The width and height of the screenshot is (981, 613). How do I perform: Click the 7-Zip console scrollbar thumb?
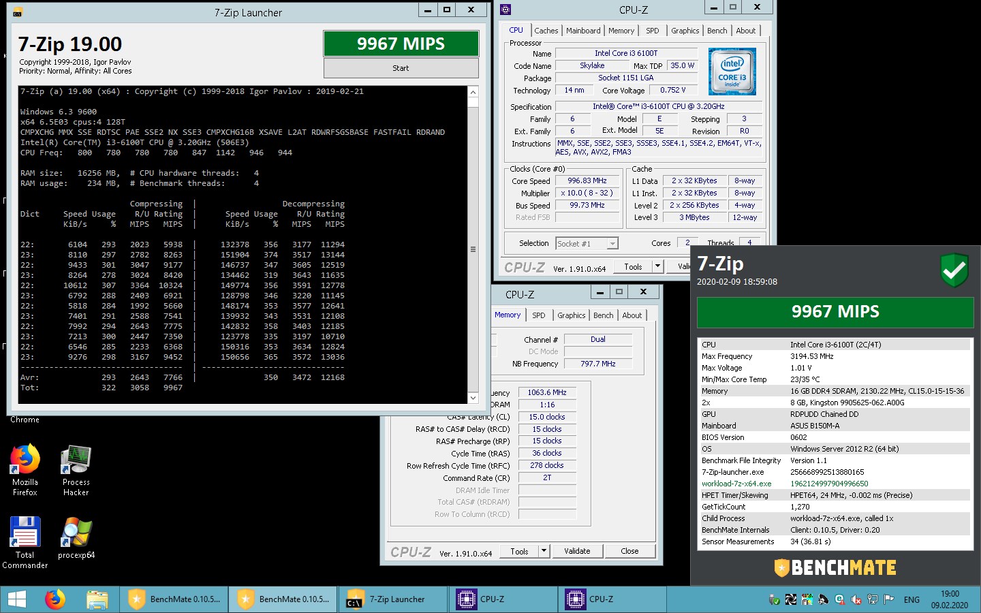[473, 249]
